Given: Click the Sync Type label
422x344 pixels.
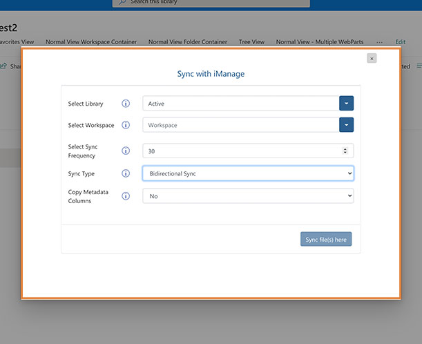Looking at the screenshot, I should click(x=81, y=173).
